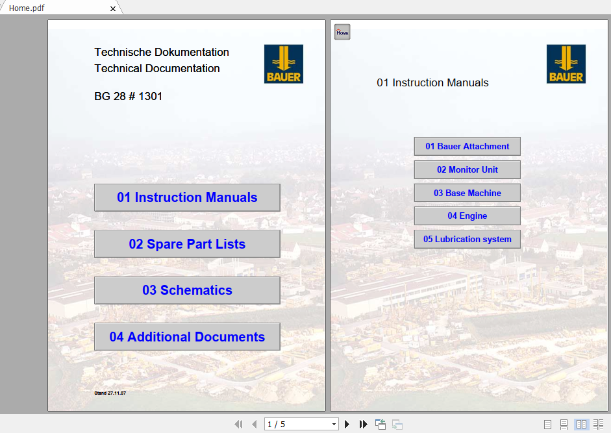This screenshot has height=433, width=611.
Task: Close the Home.pdf tab
Action: point(113,8)
